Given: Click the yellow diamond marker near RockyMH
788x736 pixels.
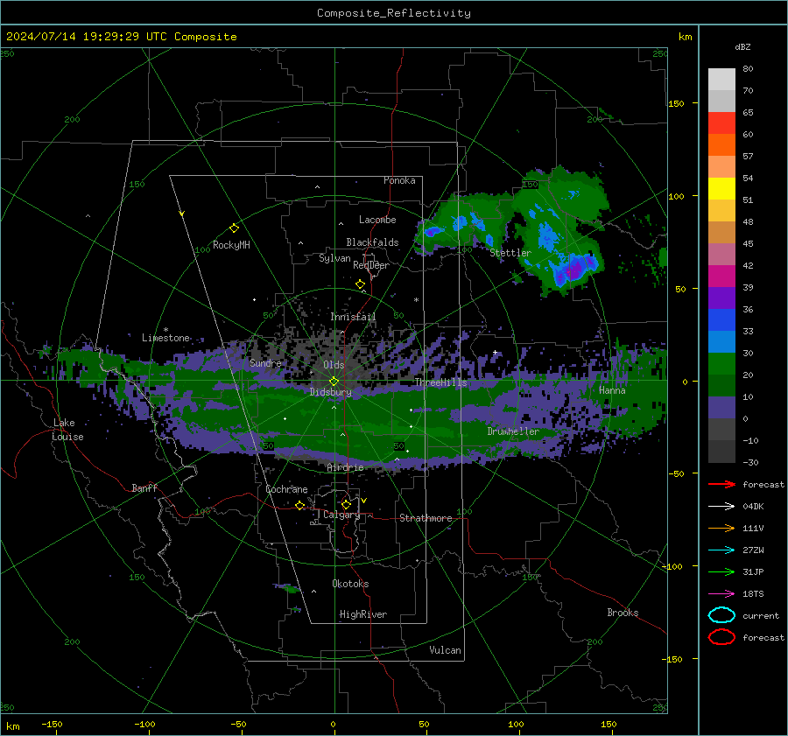Looking at the screenshot, I should coord(234,228).
